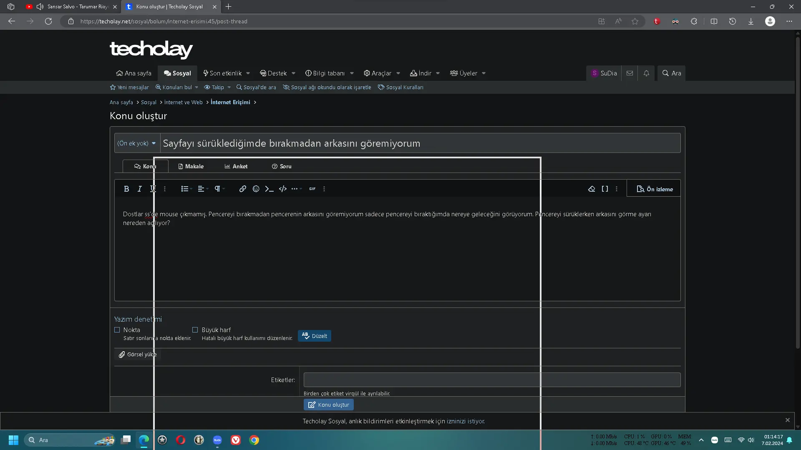This screenshot has width=801, height=450.
Task: Switch to the Anket tab
Action: [x=236, y=166]
